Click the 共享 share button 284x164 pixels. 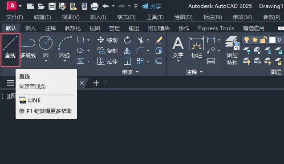tap(151, 6)
